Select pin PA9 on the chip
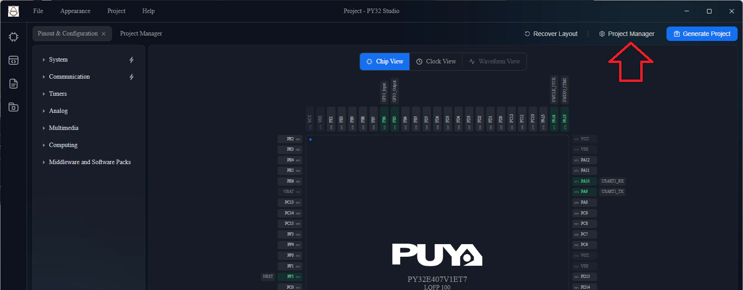 point(584,192)
